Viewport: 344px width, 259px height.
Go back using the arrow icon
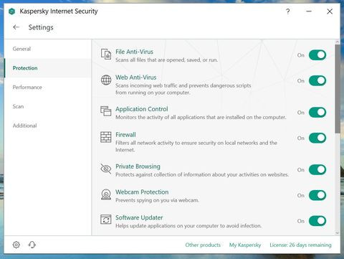click(x=16, y=27)
